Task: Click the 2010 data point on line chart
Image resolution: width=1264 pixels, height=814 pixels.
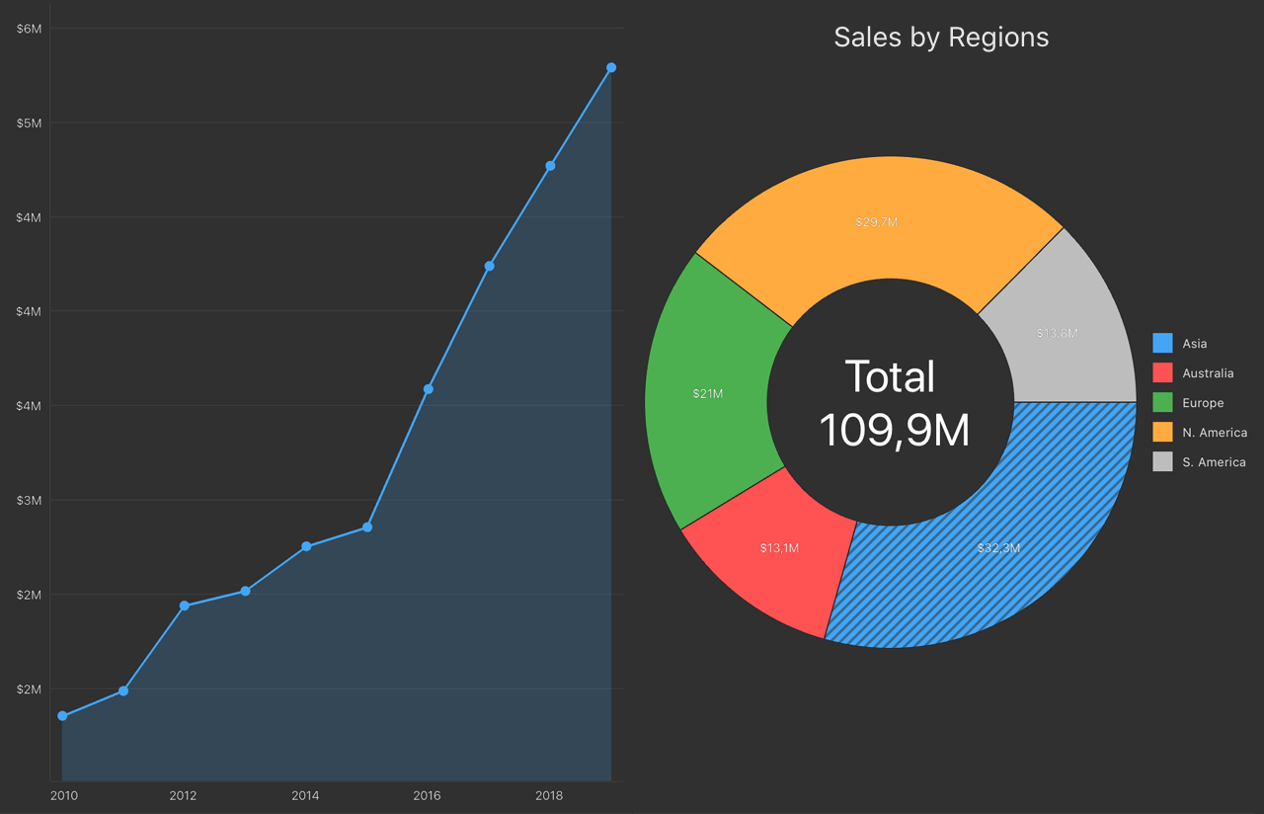Action: coord(63,714)
